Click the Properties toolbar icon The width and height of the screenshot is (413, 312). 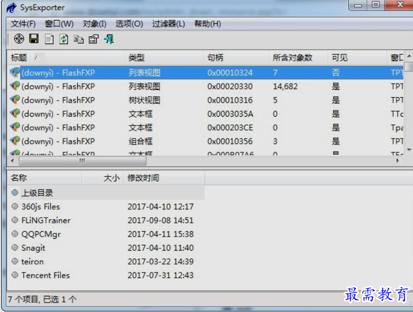pyautogui.click(x=93, y=39)
